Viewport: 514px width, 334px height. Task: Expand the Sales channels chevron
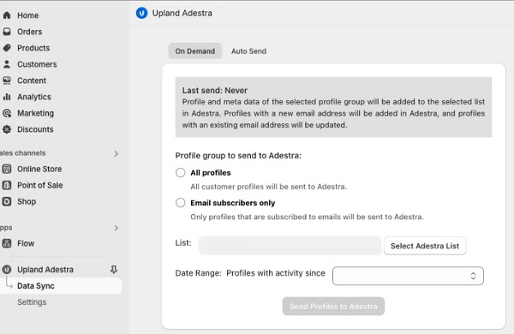point(116,153)
